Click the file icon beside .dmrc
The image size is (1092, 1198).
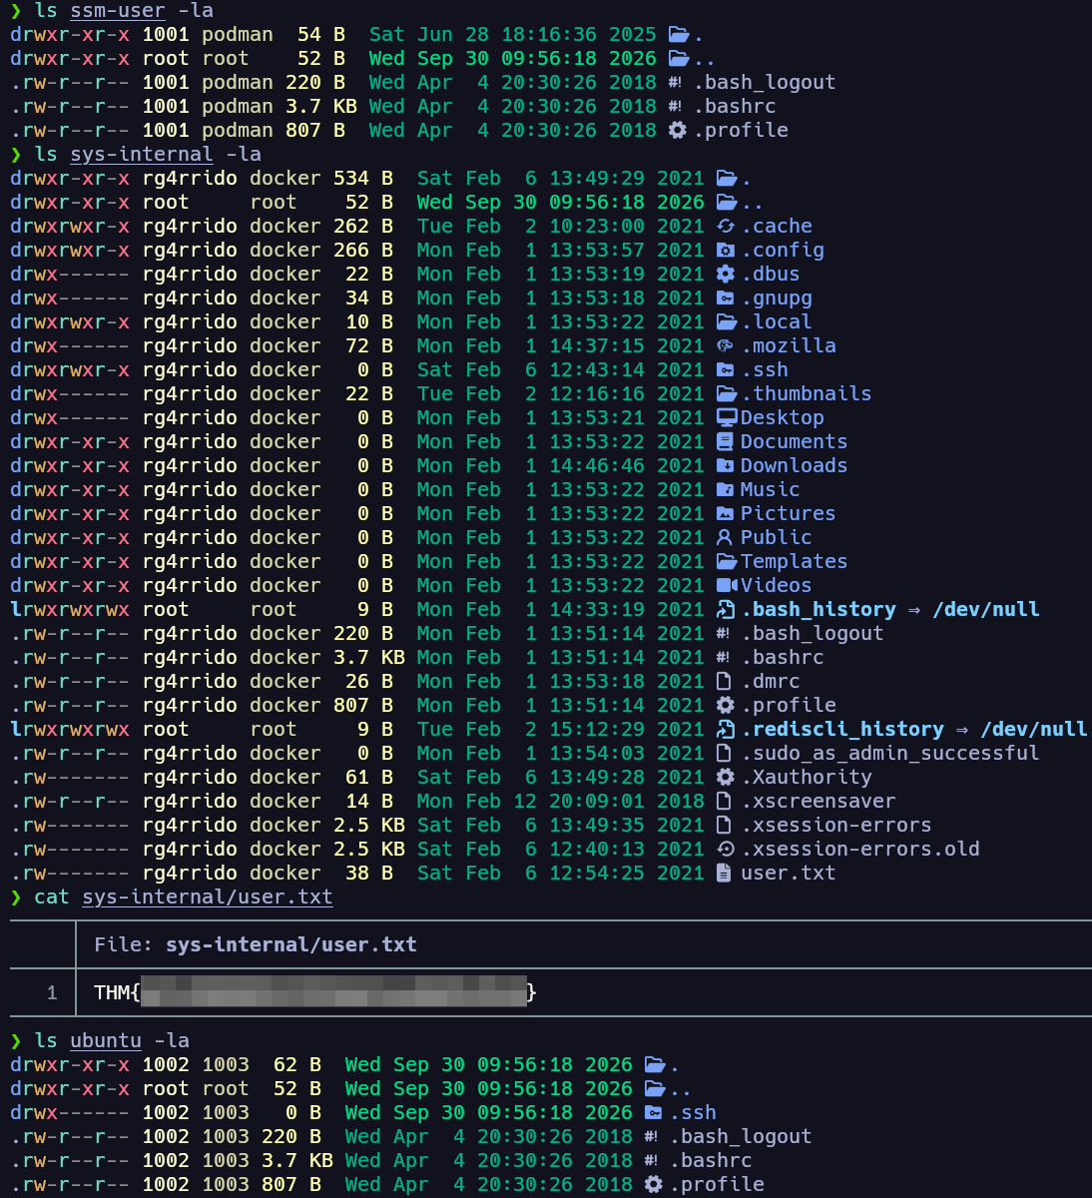726,682
